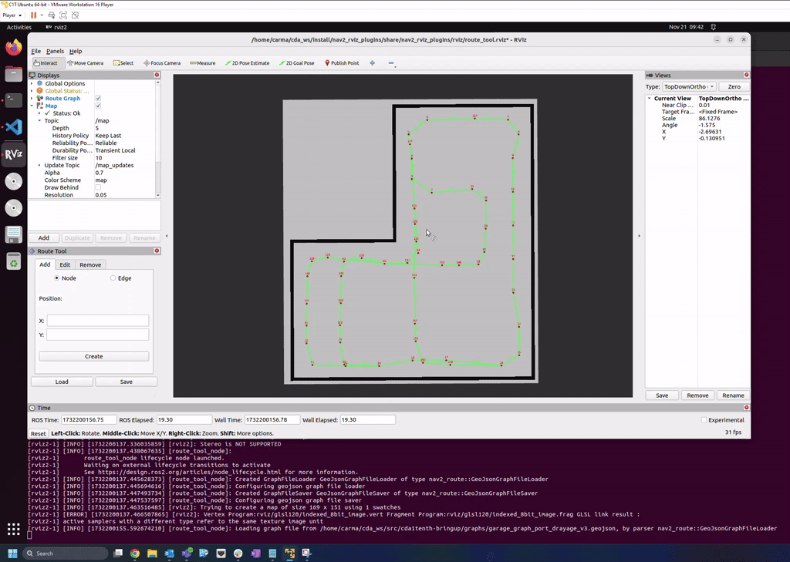
Task: Select the Publish Point tool
Action: click(342, 63)
